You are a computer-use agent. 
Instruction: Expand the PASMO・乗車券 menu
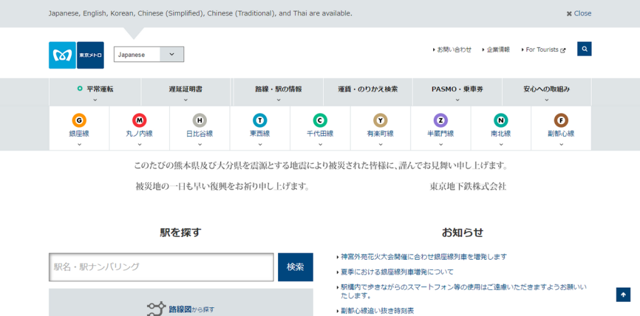(457, 92)
